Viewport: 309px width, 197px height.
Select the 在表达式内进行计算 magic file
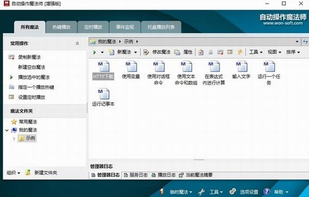pos(214,73)
